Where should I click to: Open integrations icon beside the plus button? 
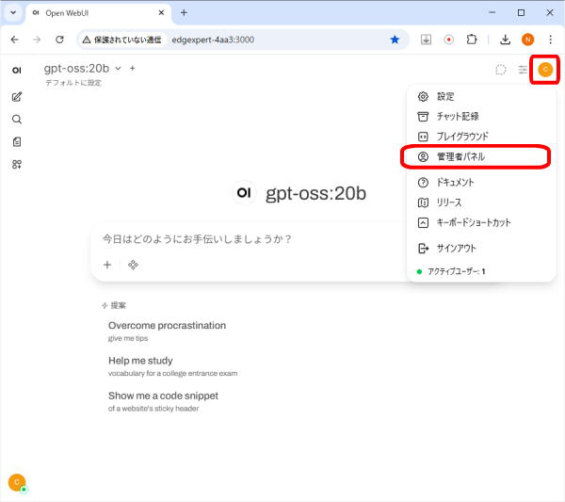click(133, 265)
